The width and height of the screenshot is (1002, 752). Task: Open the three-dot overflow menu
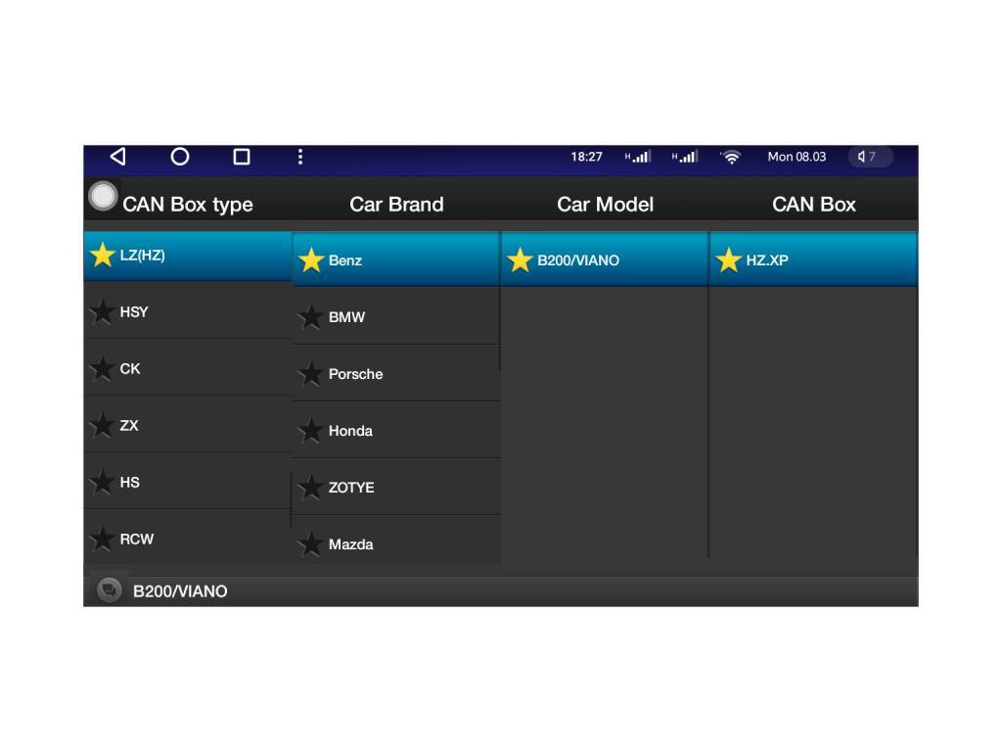click(x=300, y=157)
